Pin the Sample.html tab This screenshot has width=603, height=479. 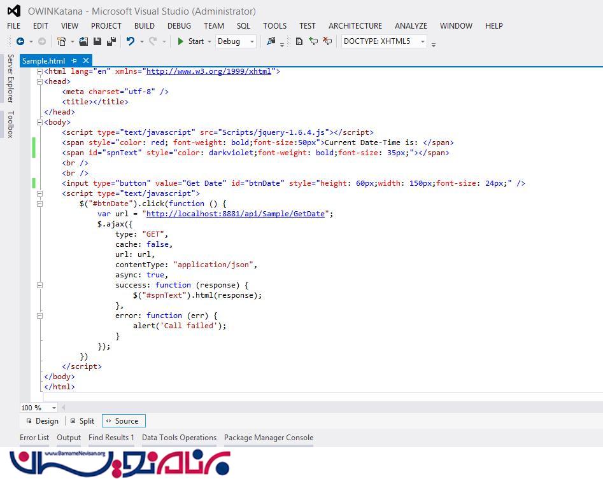[74, 61]
